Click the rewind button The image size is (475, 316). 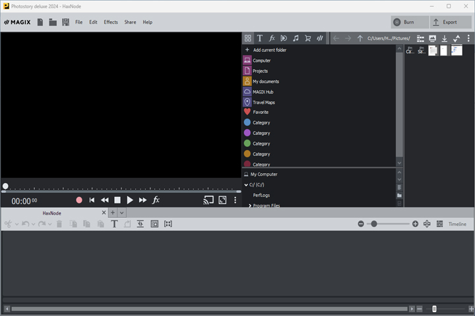(x=104, y=200)
